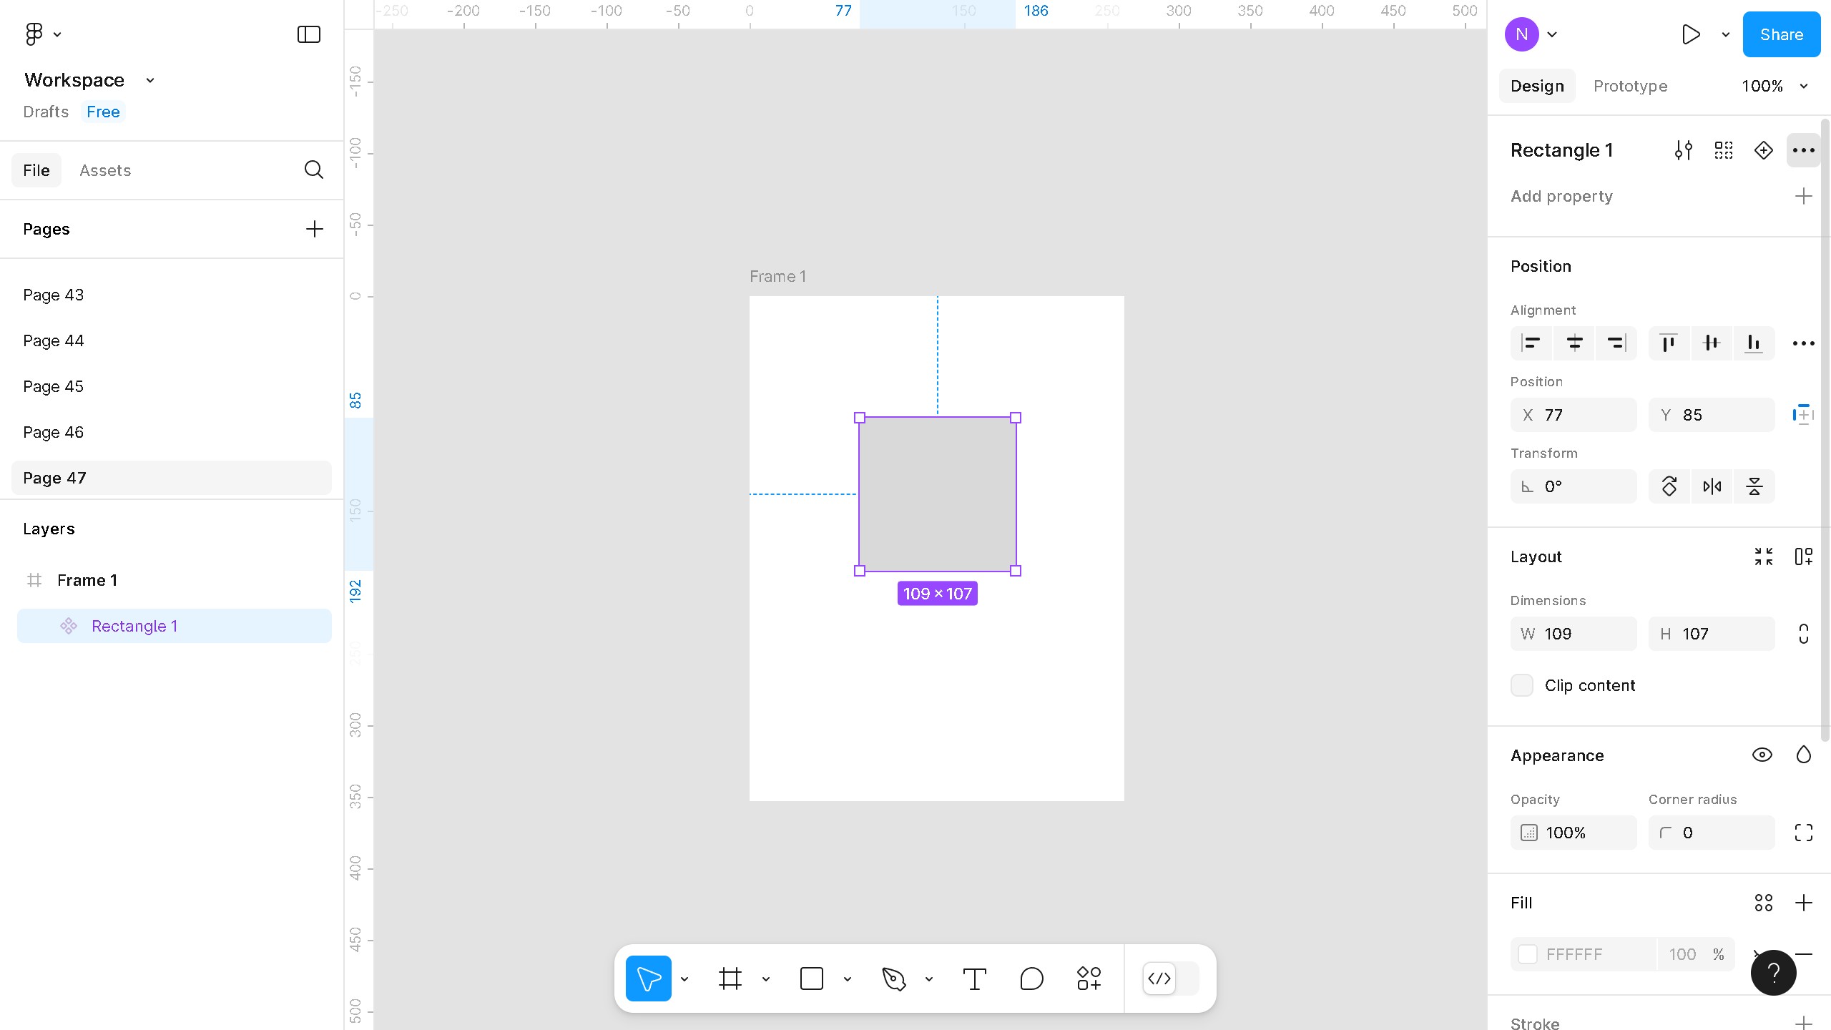Select the Text tool

(x=974, y=978)
